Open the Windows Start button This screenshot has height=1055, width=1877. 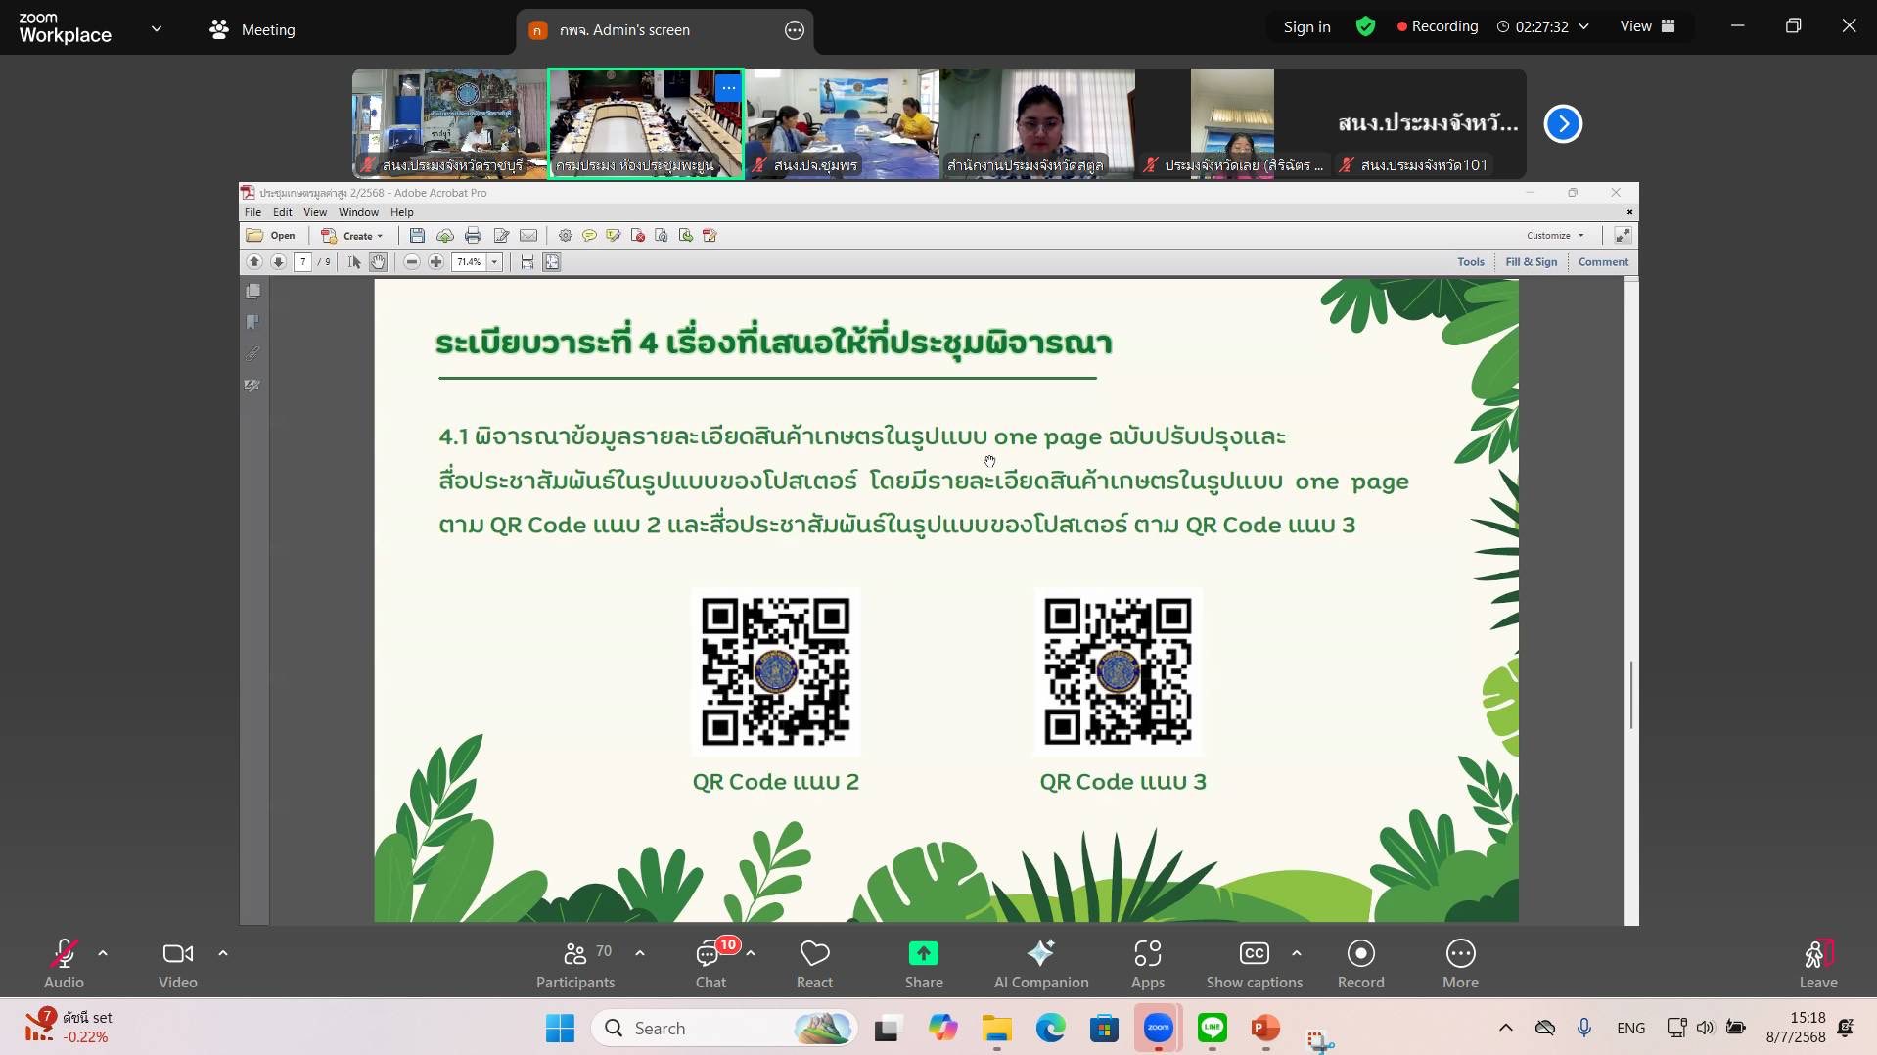click(x=560, y=1029)
